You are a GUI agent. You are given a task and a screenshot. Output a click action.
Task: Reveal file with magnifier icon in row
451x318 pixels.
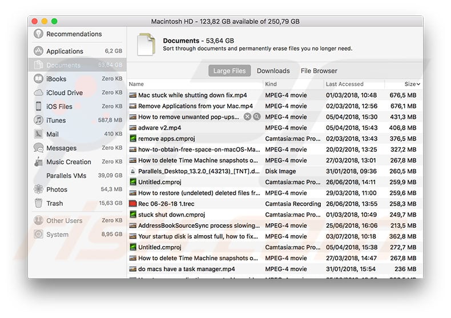pos(257,117)
